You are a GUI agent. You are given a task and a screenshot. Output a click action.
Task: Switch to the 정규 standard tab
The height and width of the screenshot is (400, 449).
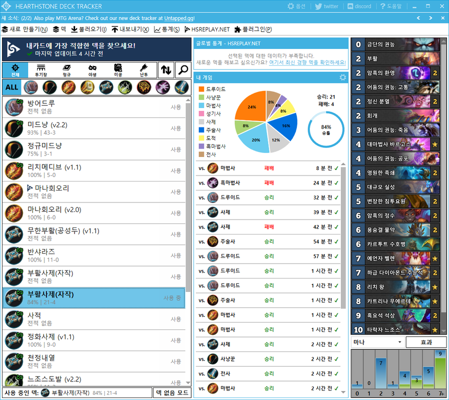coord(67,70)
